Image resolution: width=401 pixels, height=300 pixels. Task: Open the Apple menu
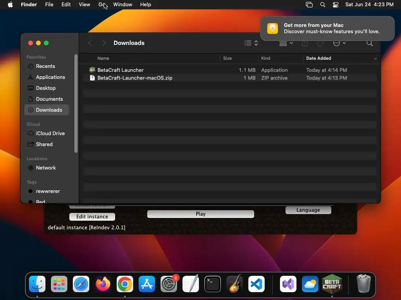point(10,5)
